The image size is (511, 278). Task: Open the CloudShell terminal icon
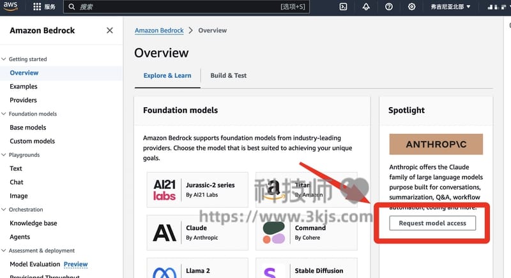pos(343,7)
